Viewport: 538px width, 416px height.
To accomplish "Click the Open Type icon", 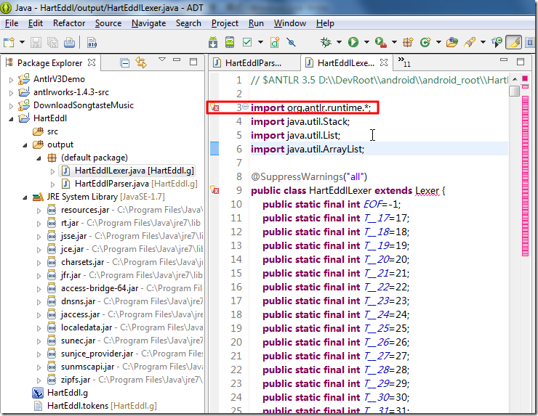I will [452, 43].
